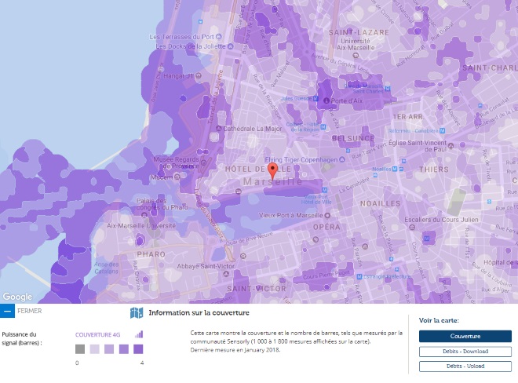Click the SAINT-LAZARE district label

coord(359,32)
